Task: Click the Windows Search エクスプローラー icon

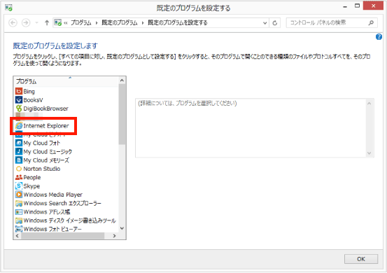Action: 19,204
